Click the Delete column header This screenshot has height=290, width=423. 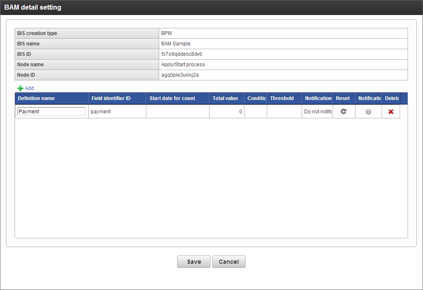coord(391,98)
